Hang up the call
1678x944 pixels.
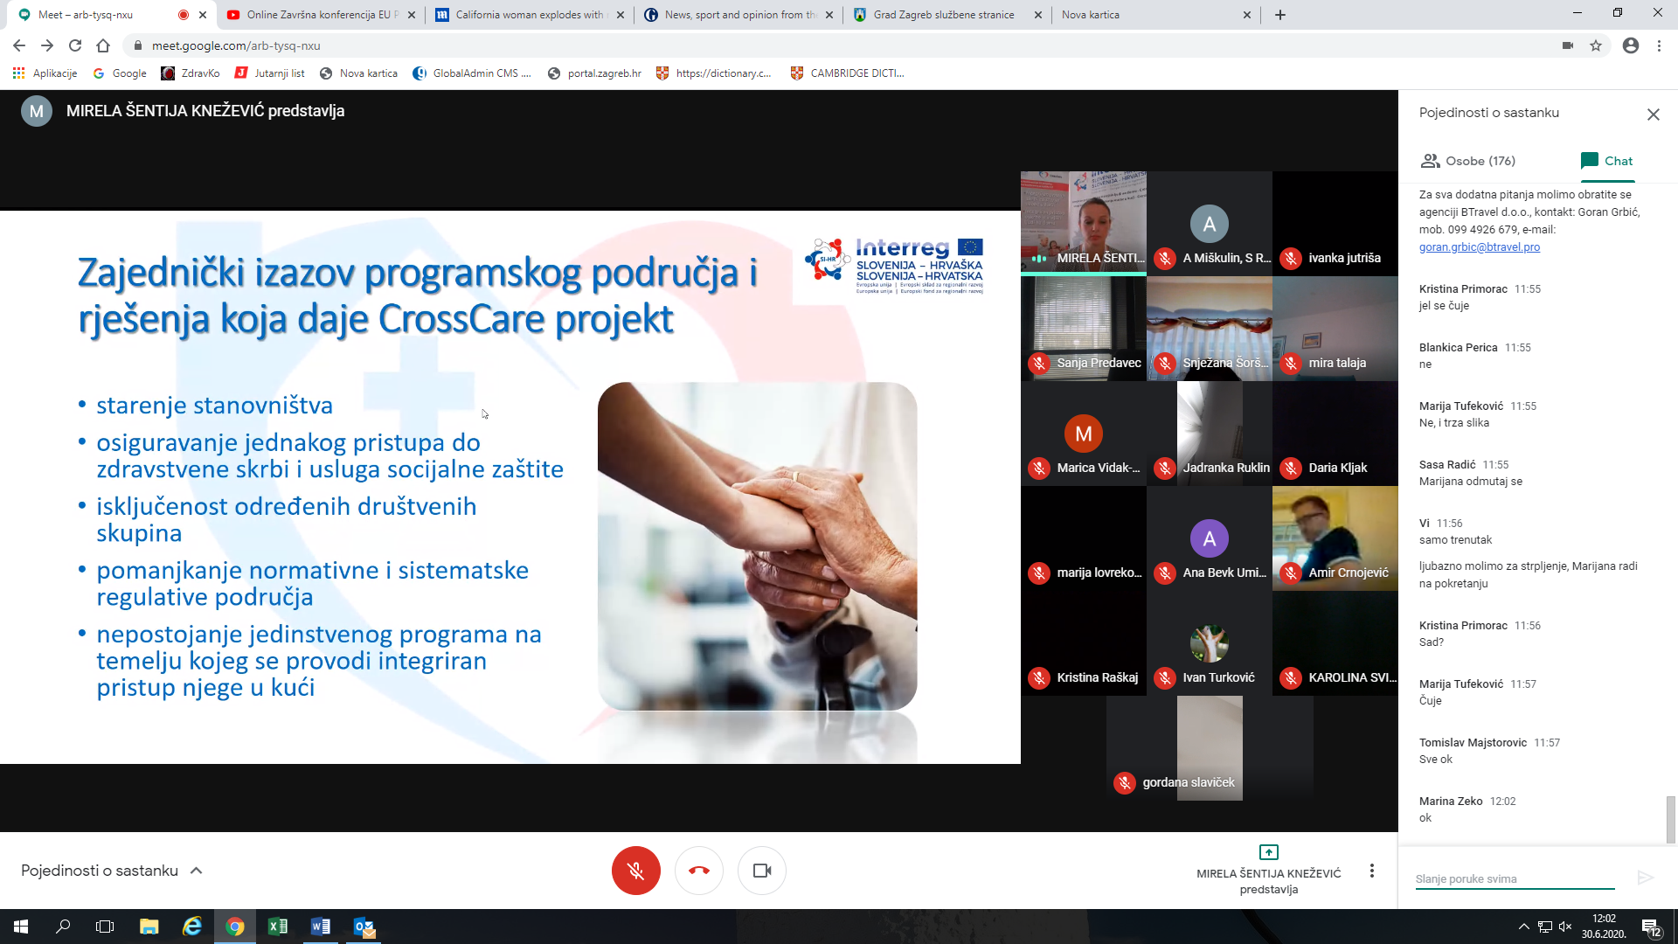point(699,871)
